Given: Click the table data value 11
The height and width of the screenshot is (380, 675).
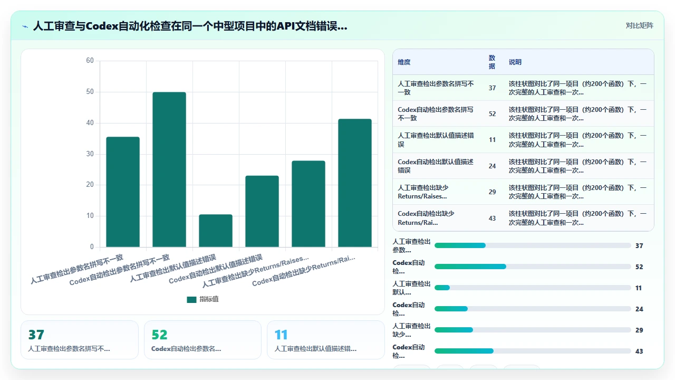Looking at the screenshot, I should (492, 140).
